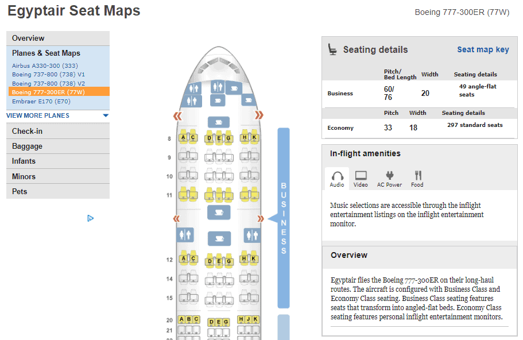Viewport: 523px width, 340px height.
Task: Select yellow seat A in row 8
Action: [x=183, y=138]
